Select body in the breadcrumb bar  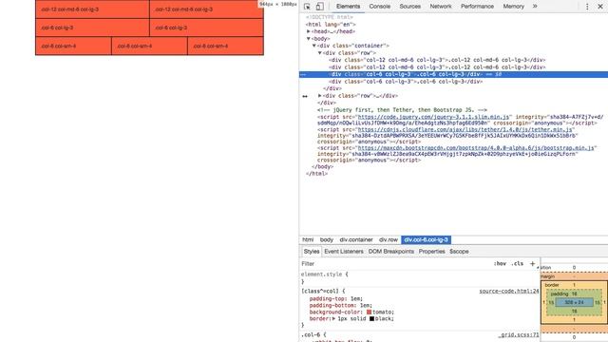point(326,239)
